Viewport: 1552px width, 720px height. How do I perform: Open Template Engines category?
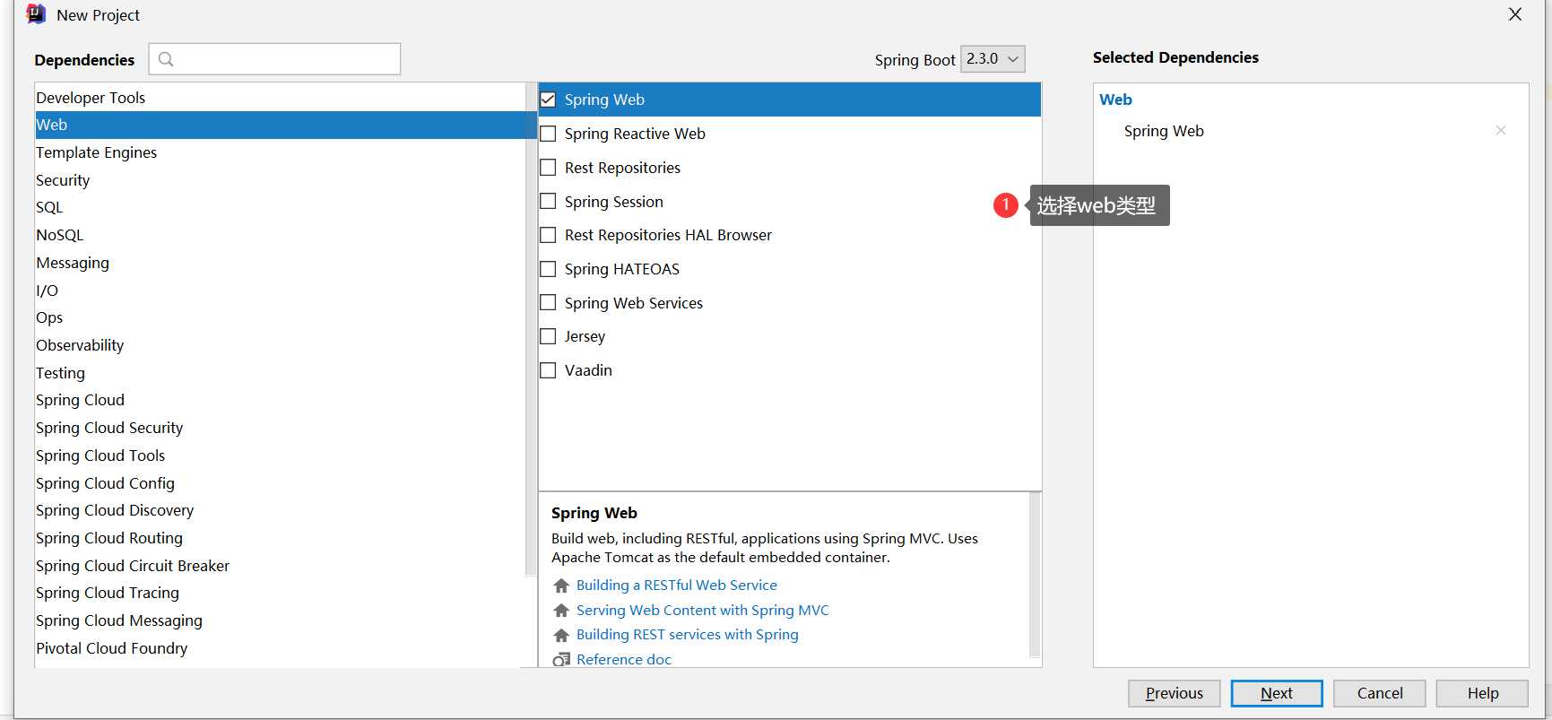[280, 152]
